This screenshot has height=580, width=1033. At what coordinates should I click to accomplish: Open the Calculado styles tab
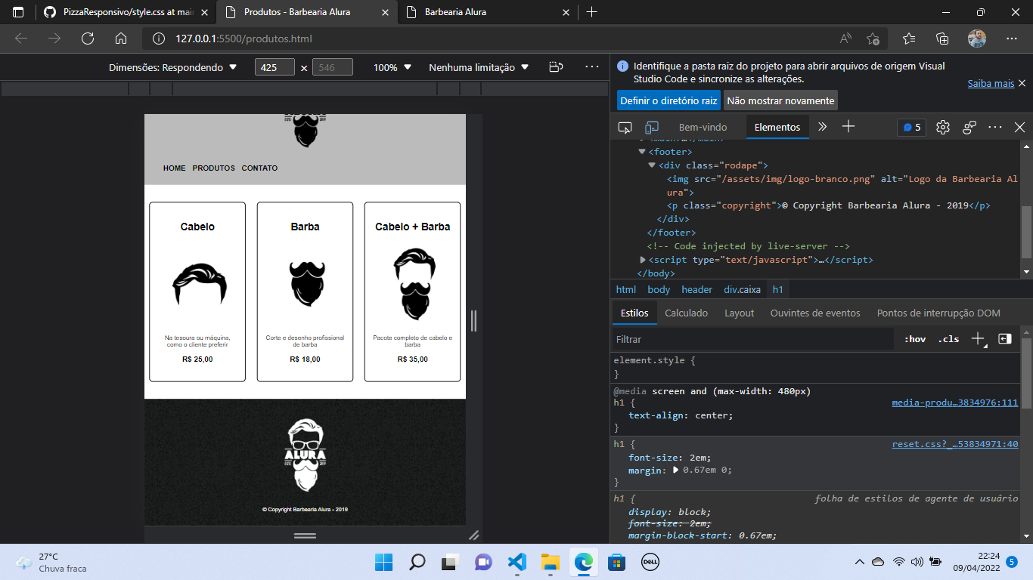686,313
